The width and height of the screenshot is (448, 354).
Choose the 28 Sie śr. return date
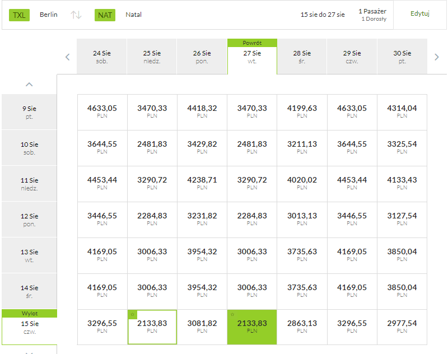(x=302, y=57)
